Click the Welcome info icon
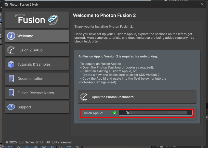The width and height of the screenshot is (208, 148). click(x=11, y=36)
